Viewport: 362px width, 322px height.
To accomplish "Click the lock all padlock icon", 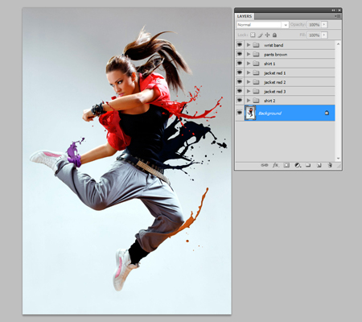I will tap(274, 35).
